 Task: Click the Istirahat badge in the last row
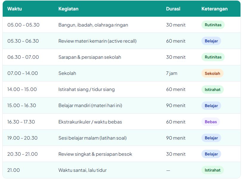(212, 170)
